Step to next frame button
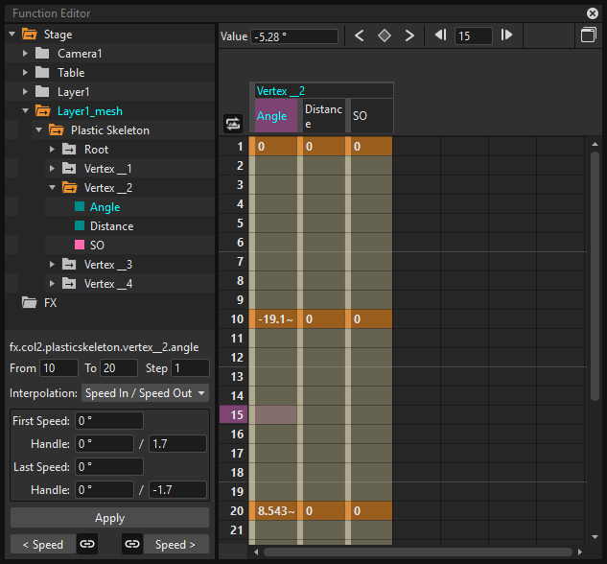 coord(506,35)
